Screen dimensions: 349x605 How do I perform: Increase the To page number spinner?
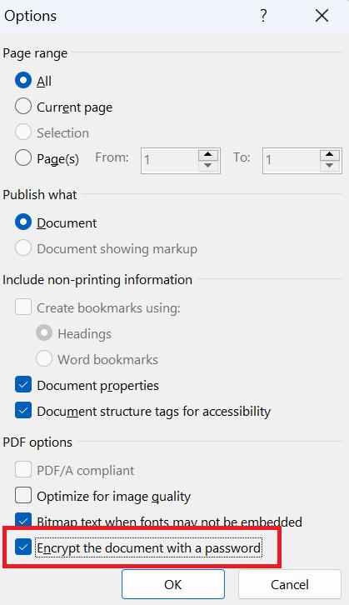329,154
